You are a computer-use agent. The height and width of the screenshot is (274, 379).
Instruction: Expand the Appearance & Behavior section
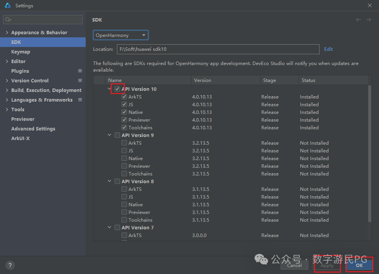click(7, 32)
